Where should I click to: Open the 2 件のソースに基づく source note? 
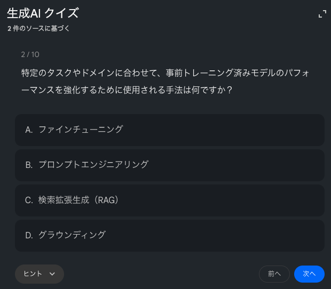pyautogui.click(x=38, y=28)
